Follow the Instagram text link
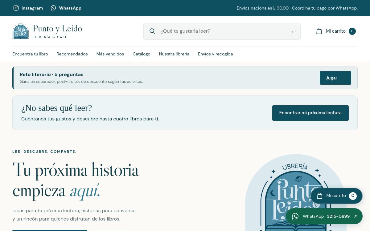 [x=32, y=8]
